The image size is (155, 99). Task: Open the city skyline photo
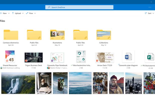click(x=134, y=83)
